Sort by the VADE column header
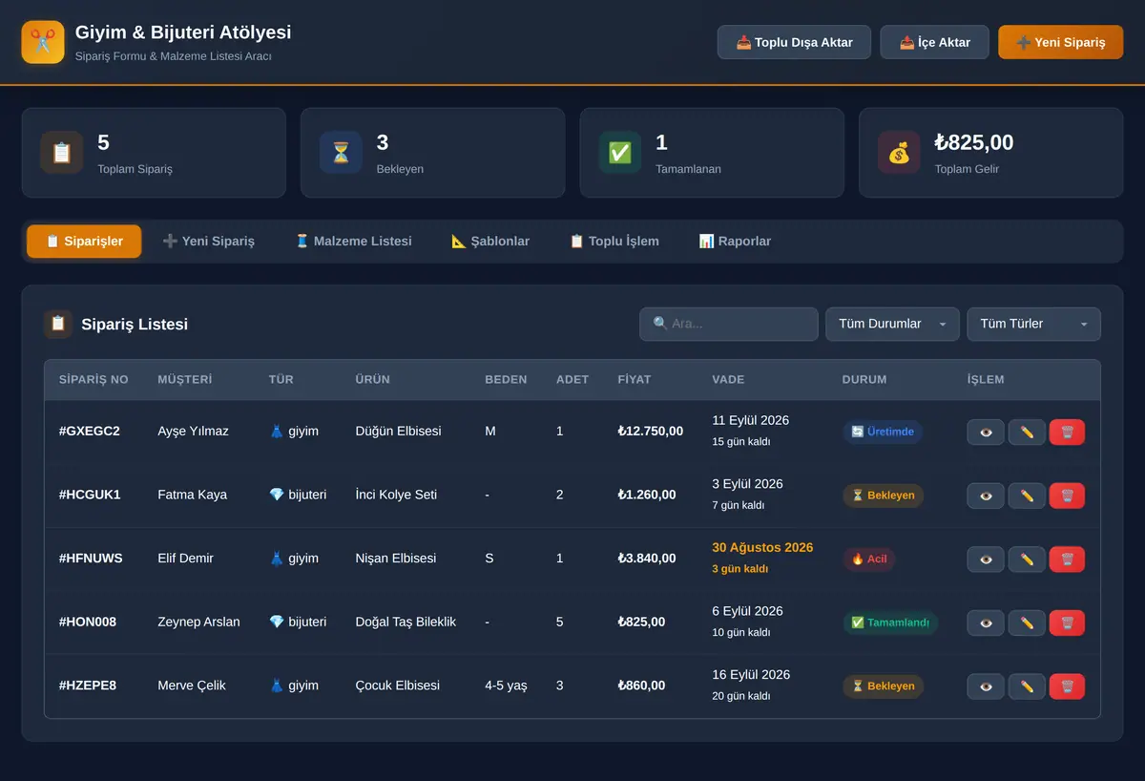This screenshot has height=781, width=1145. (x=728, y=379)
